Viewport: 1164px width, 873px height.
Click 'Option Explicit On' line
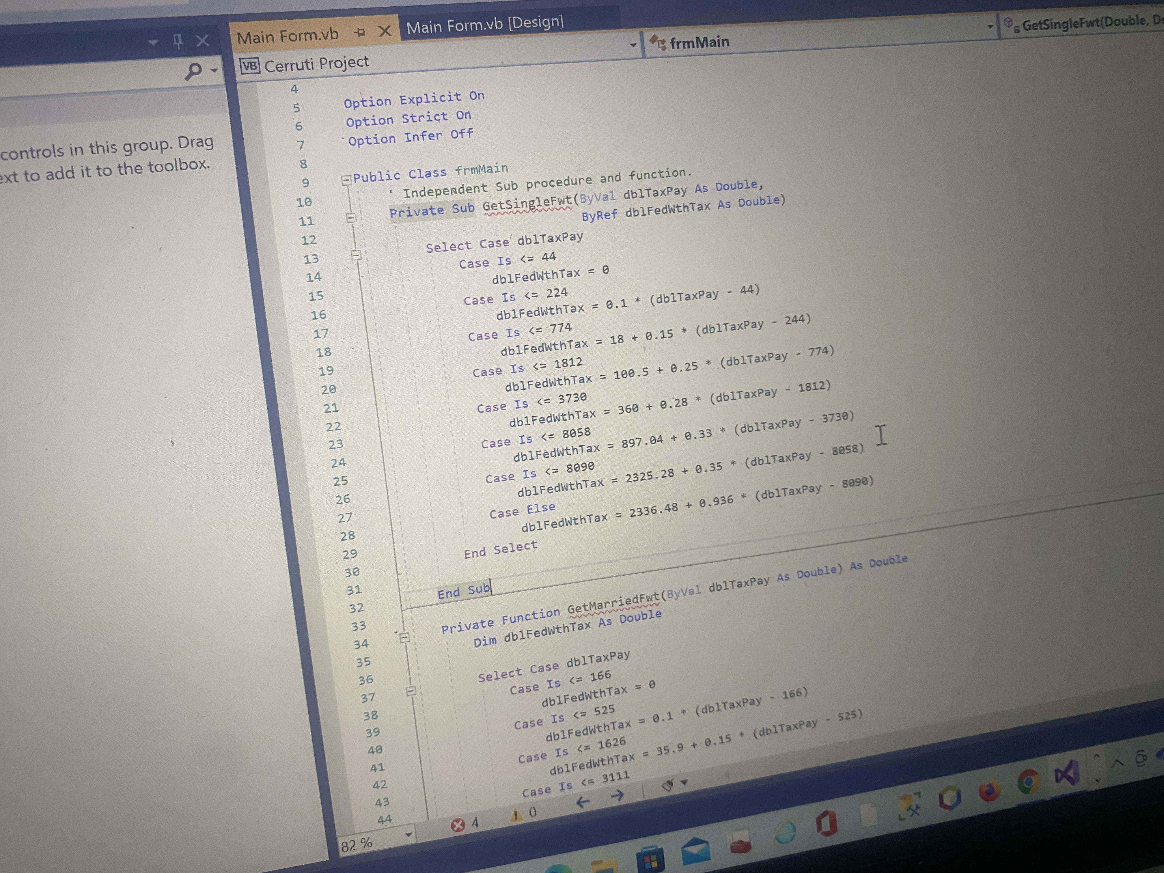coord(414,99)
